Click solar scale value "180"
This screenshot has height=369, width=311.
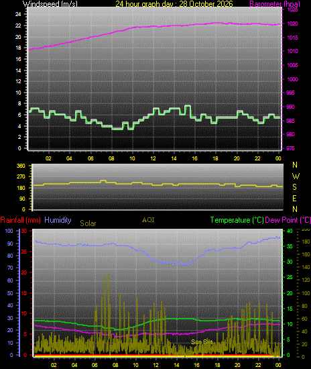click(306, 242)
